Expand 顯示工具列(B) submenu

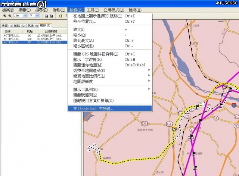(110, 89)
